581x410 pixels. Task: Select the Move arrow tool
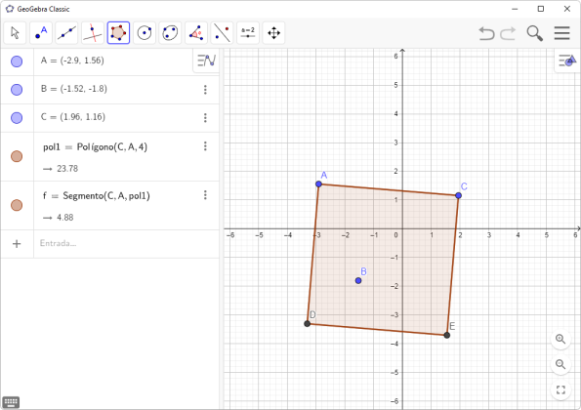pos(15,33)
